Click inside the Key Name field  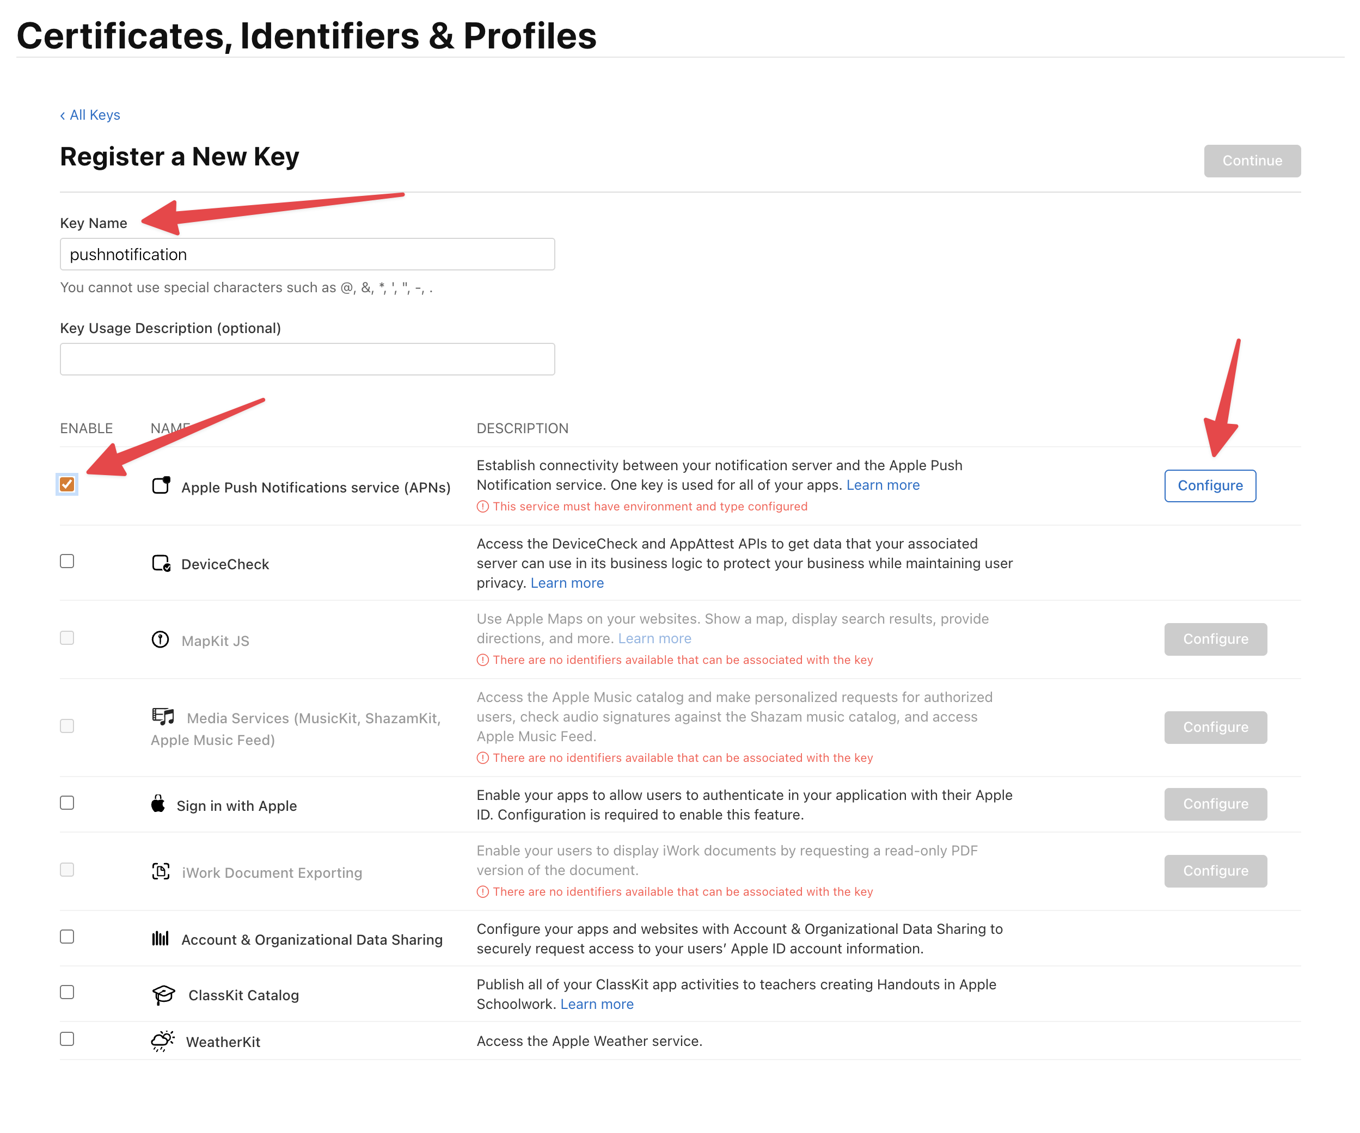307,254
